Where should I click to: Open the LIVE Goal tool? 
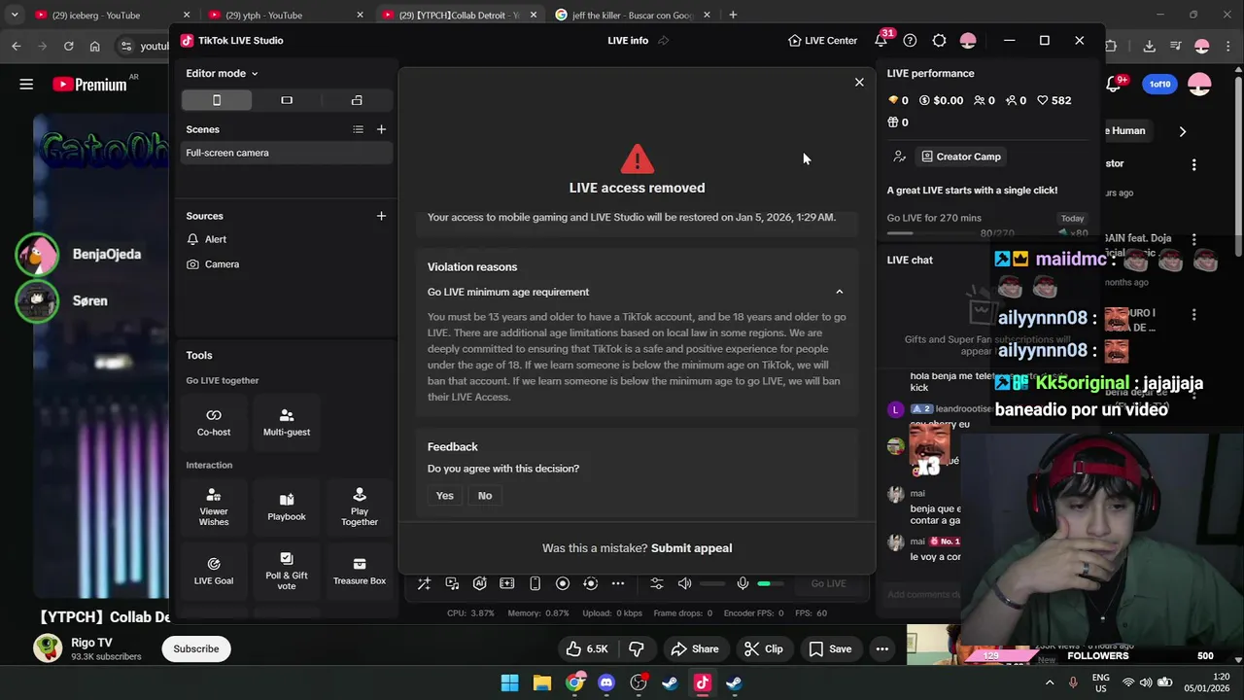(214, 572)
